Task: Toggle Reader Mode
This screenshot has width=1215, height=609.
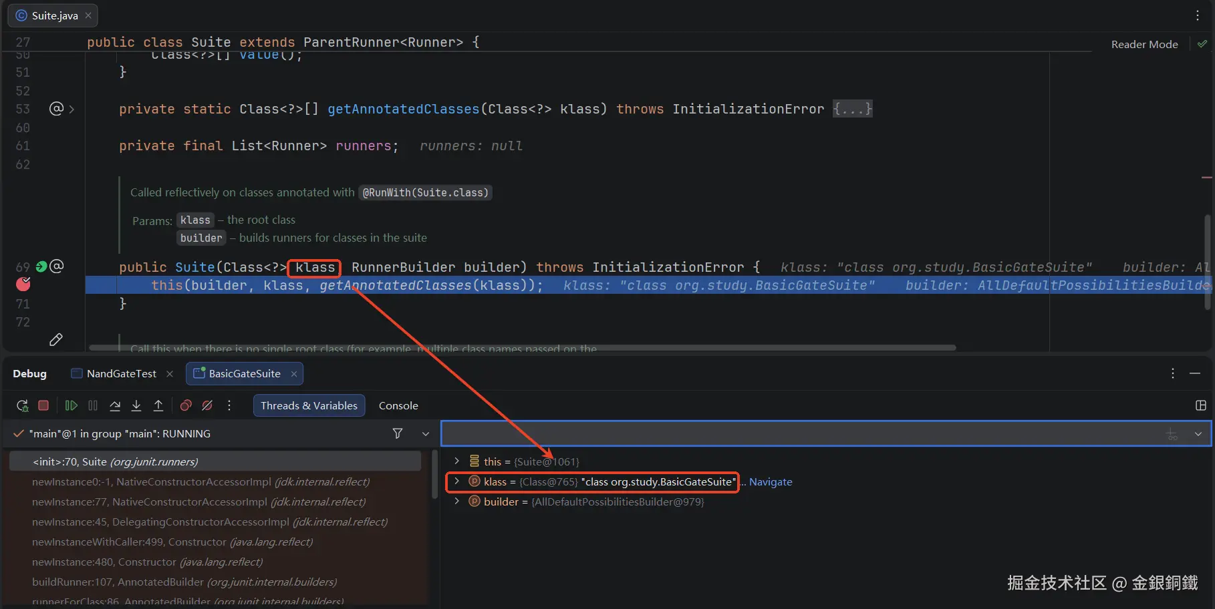Action: click(1144, 44)
